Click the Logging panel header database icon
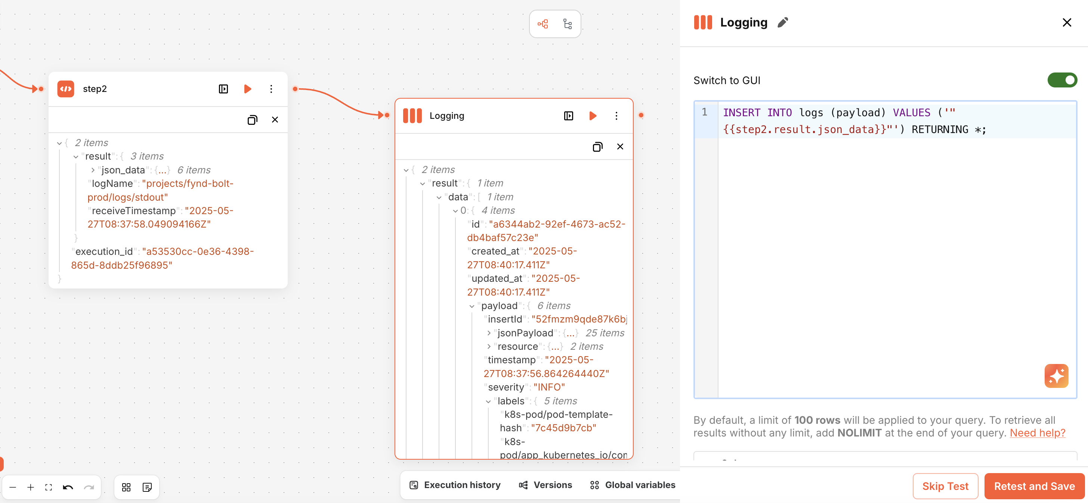Viewport: 1088px width, 503px height. click(x=703, y=22)
